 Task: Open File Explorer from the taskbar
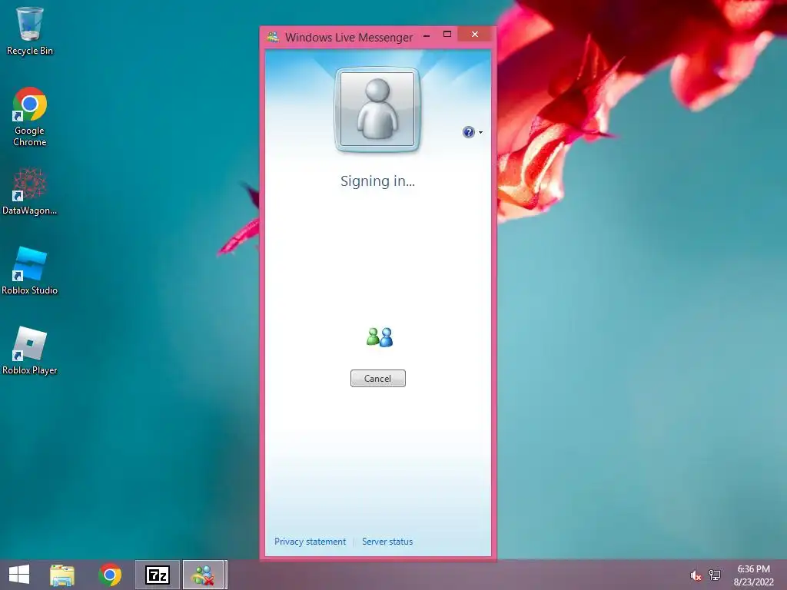pos(62,575)
